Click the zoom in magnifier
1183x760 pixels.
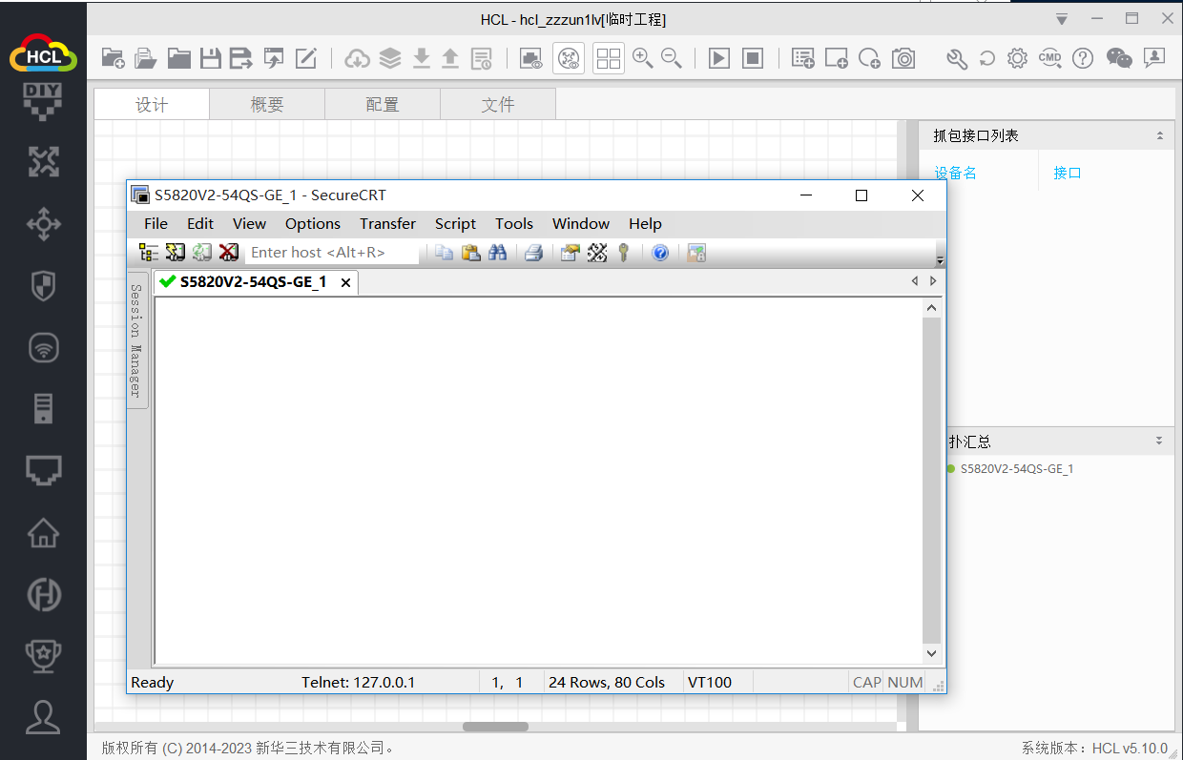point(643,58)
